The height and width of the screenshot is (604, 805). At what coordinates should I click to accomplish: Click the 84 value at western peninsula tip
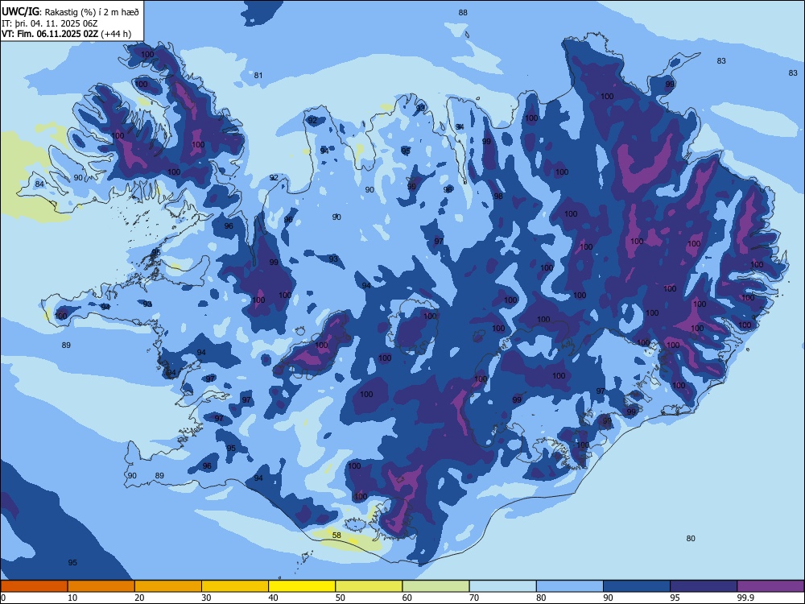(39, 184)
